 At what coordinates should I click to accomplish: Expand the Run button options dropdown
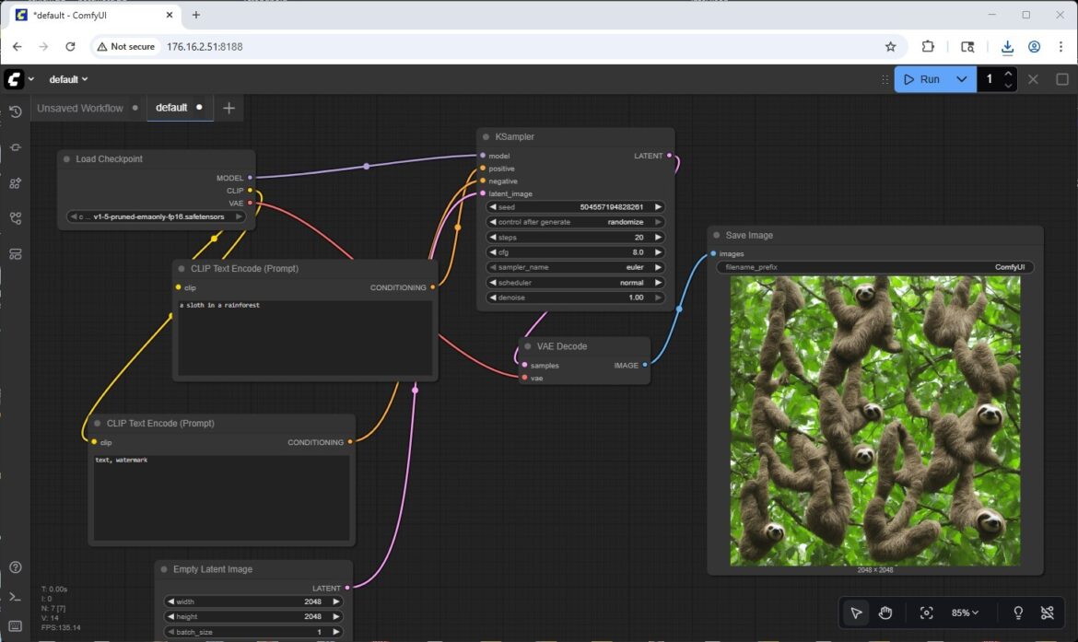click(962, 79)
